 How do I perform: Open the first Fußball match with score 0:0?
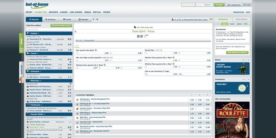pos(49,39)
